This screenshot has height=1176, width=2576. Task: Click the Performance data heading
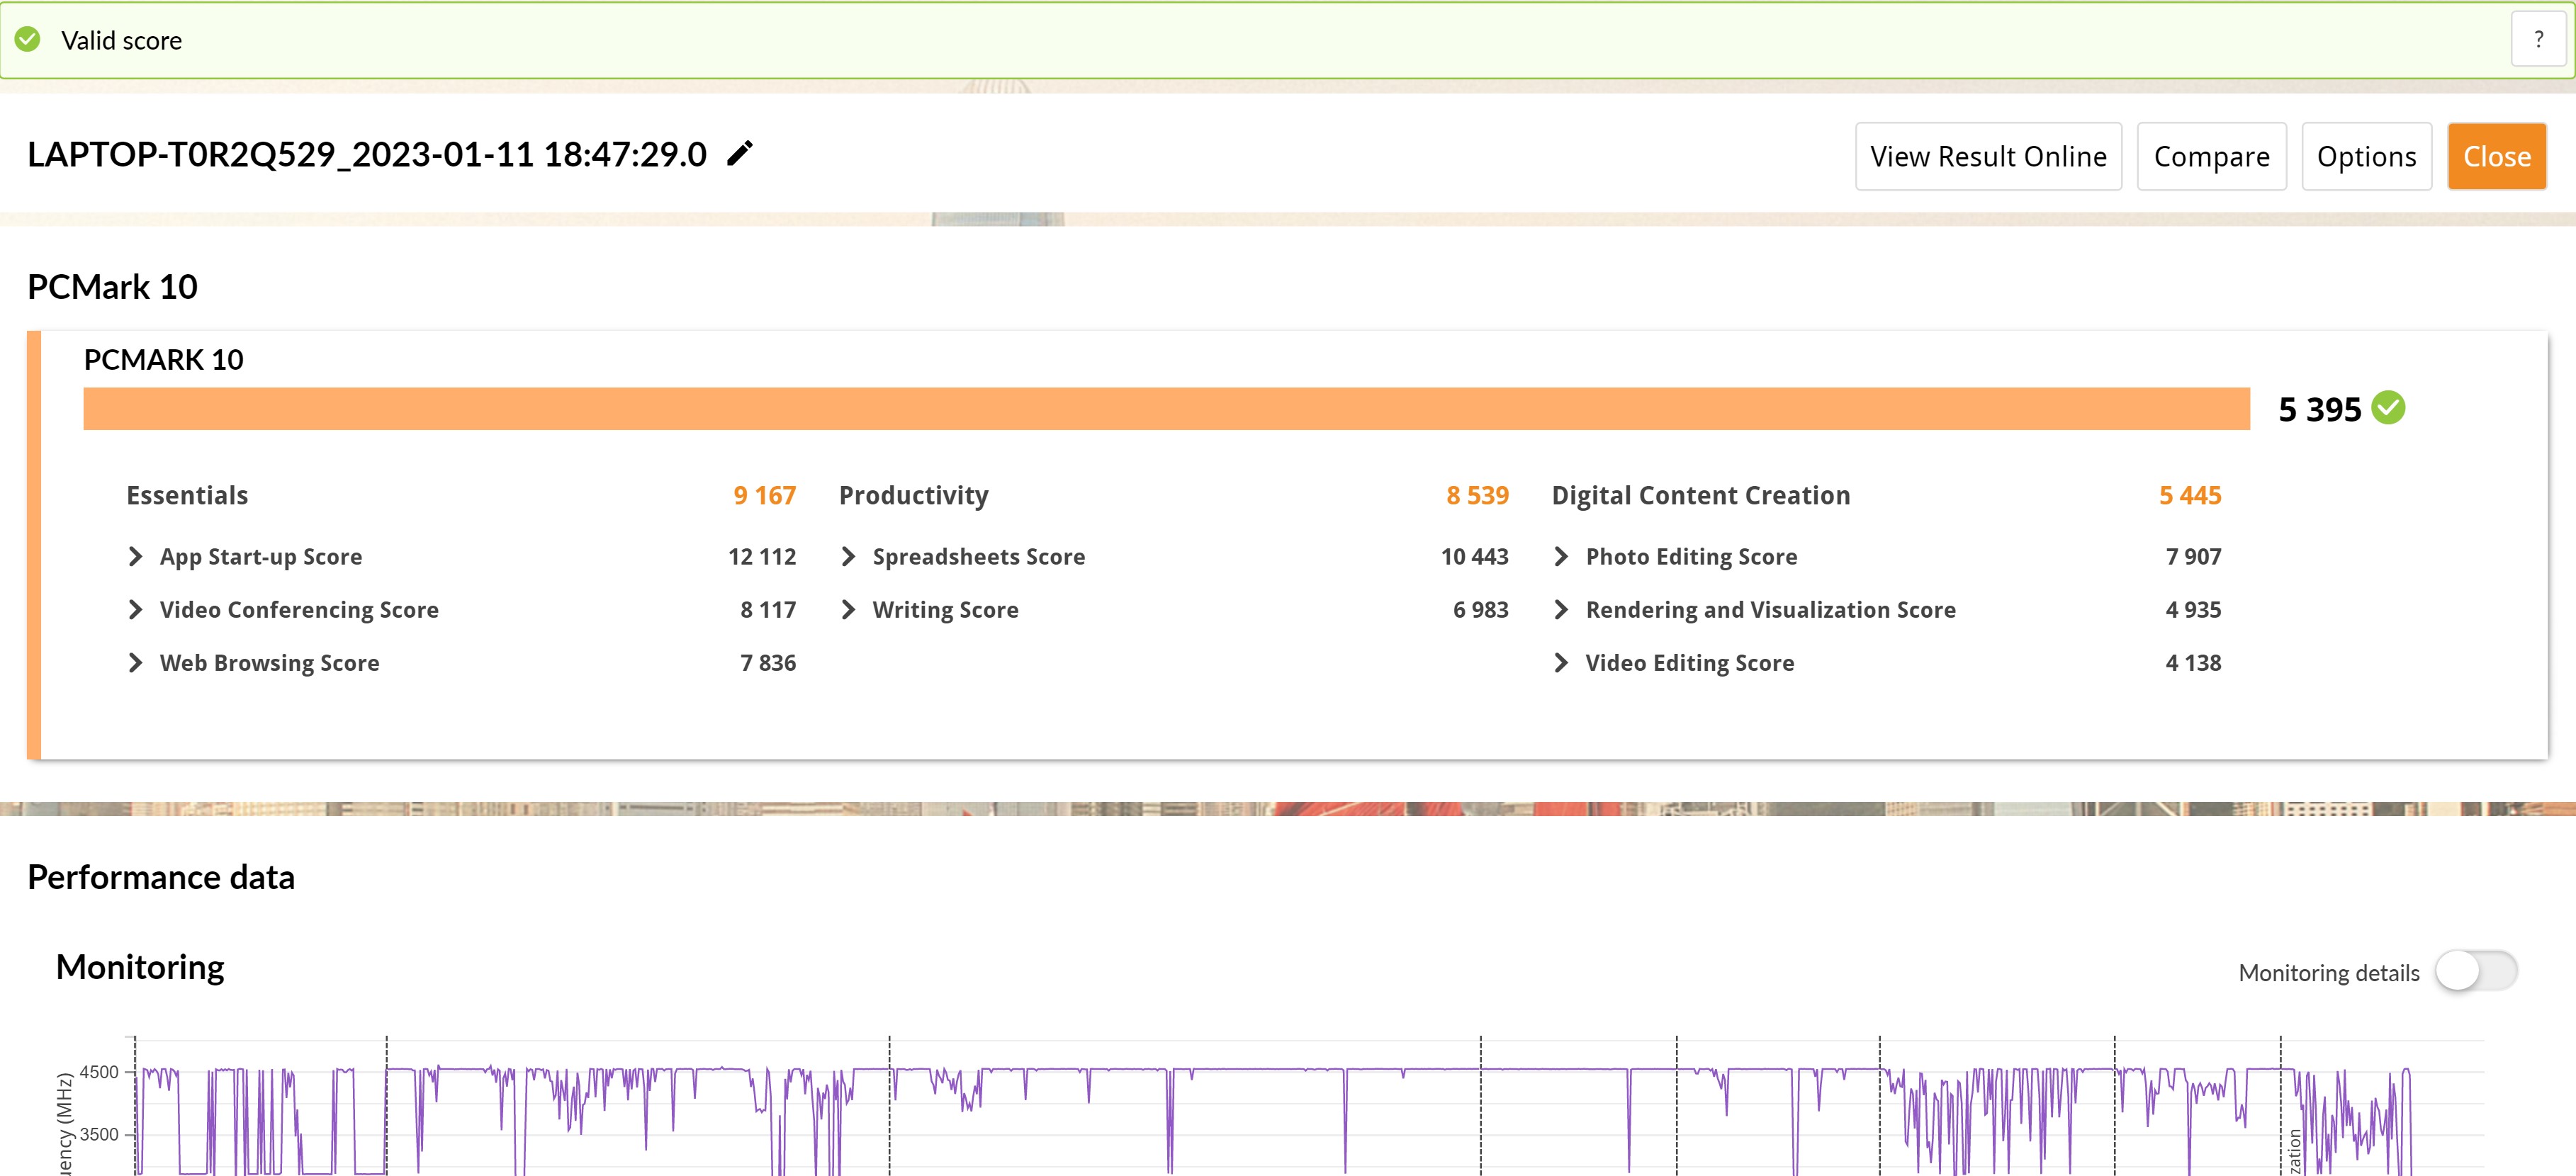(161, 877)
